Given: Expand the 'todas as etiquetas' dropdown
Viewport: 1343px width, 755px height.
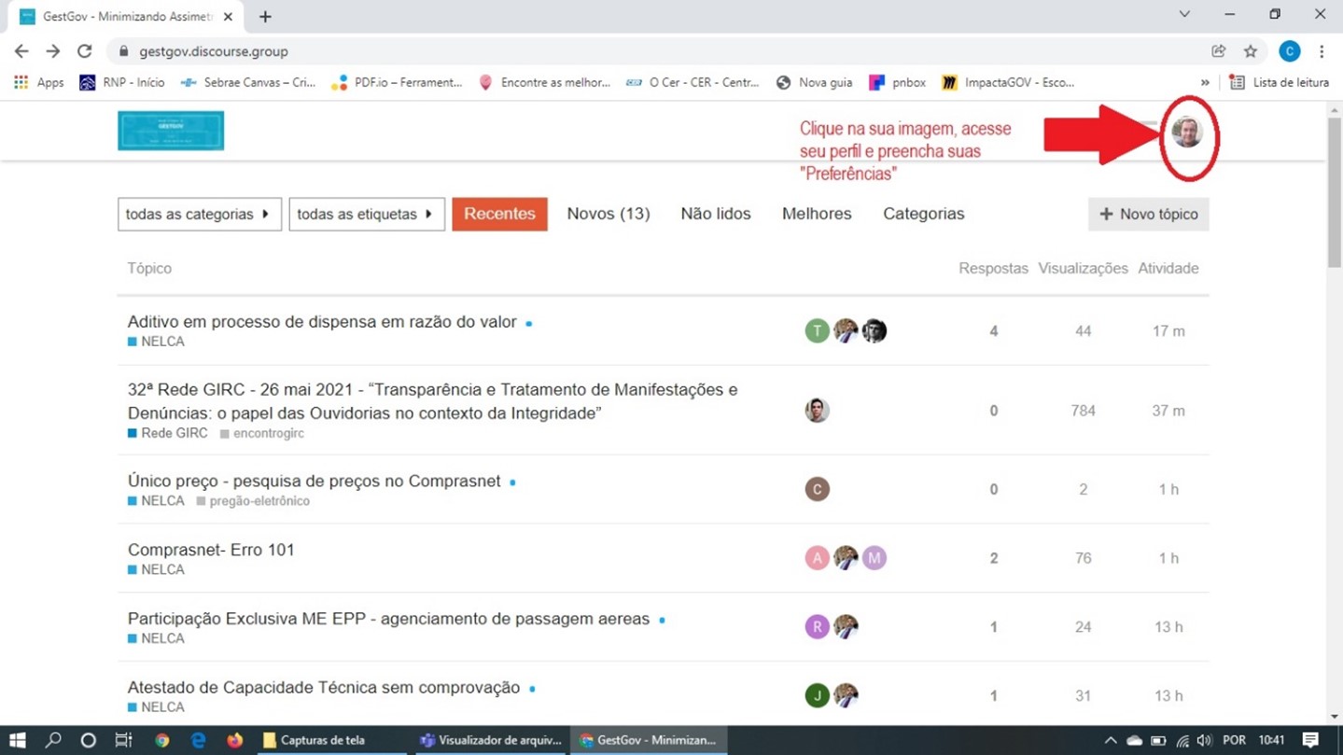Looking at the screenshot, I should click(366, 214).
